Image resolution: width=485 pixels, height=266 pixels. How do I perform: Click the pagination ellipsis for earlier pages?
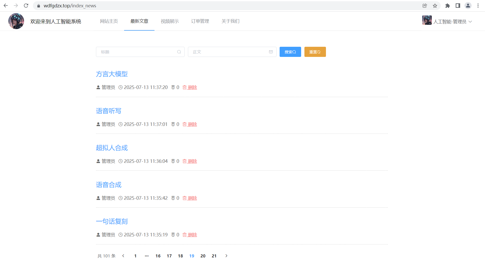point(147,256)
